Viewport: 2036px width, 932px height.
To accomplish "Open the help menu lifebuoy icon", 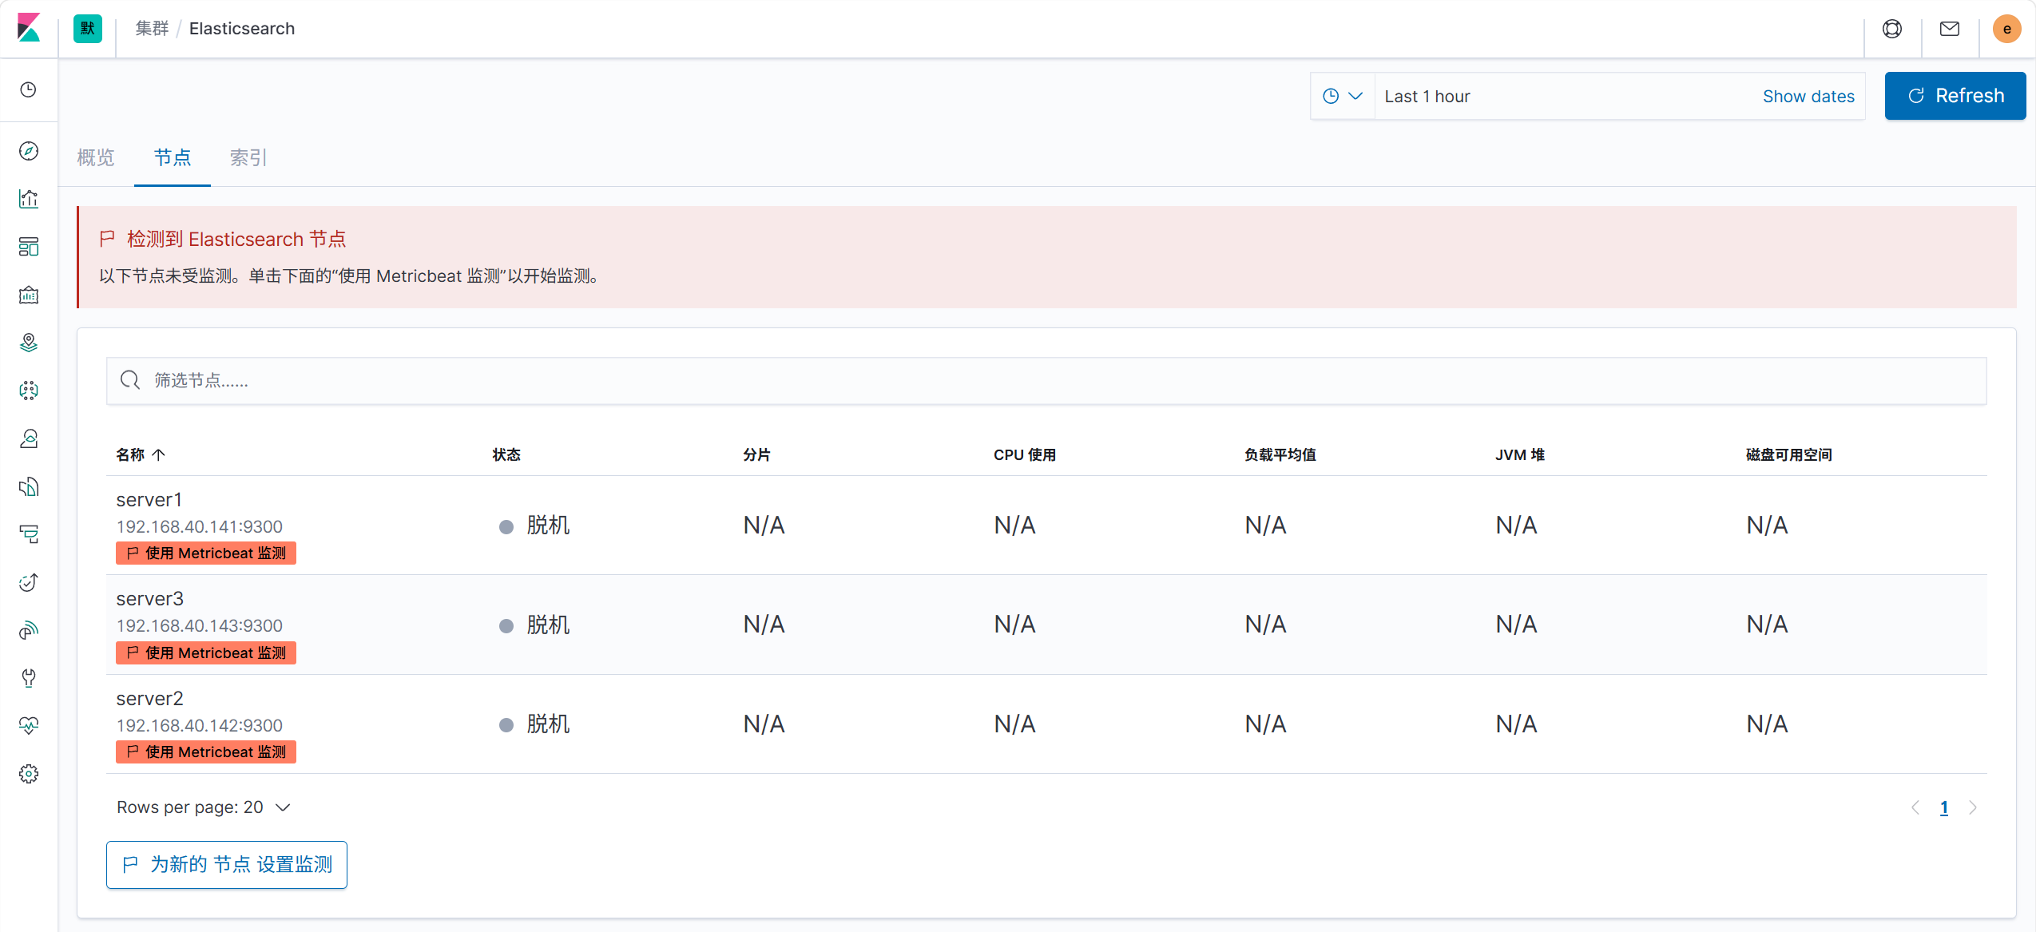I will (1892, 29).
